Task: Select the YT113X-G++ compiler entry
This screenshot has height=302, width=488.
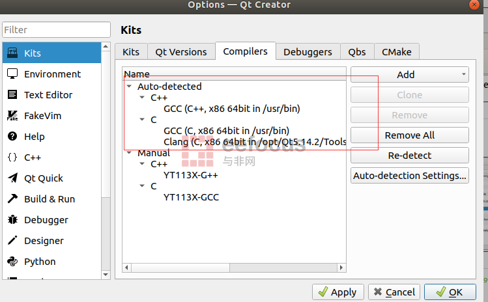Action: pyautogui.click(x=190, y=175)
